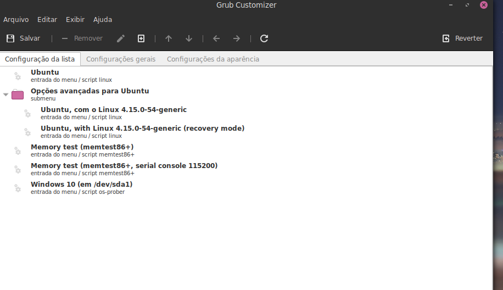Viewport: 503px width, 290px height.
Task: Click gear icon beside Linux 4.15.0-54-generic entry
Action: coord(27,113)
